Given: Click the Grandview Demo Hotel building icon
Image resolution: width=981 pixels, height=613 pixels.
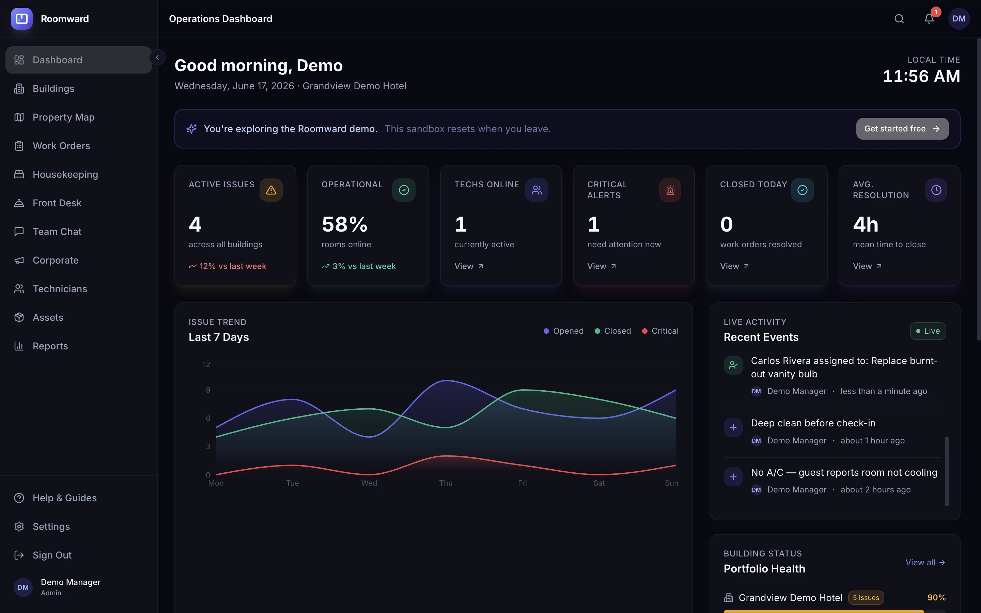Looking at the screenshot, I should [x=729, y=598].
